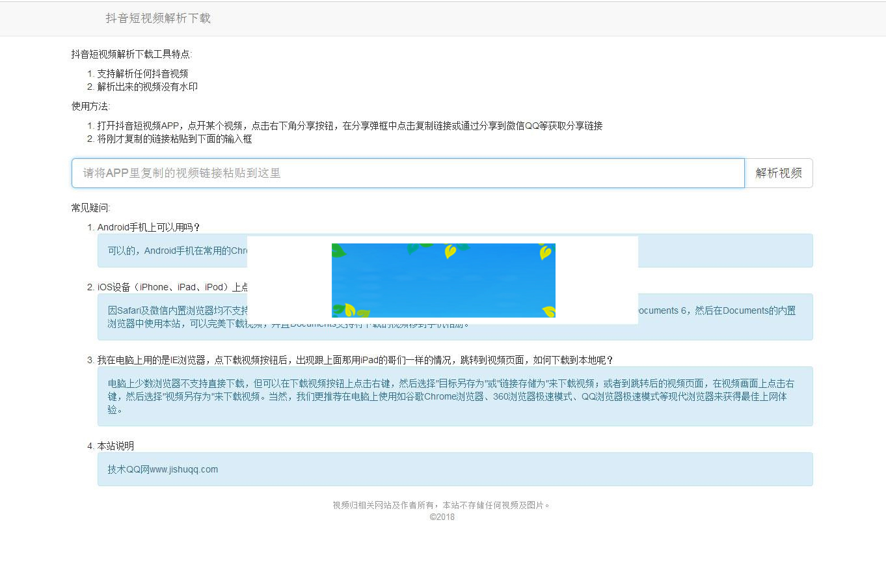Click the 解析视频 parse button
This screenshot has height=561, width=886.
779,173
